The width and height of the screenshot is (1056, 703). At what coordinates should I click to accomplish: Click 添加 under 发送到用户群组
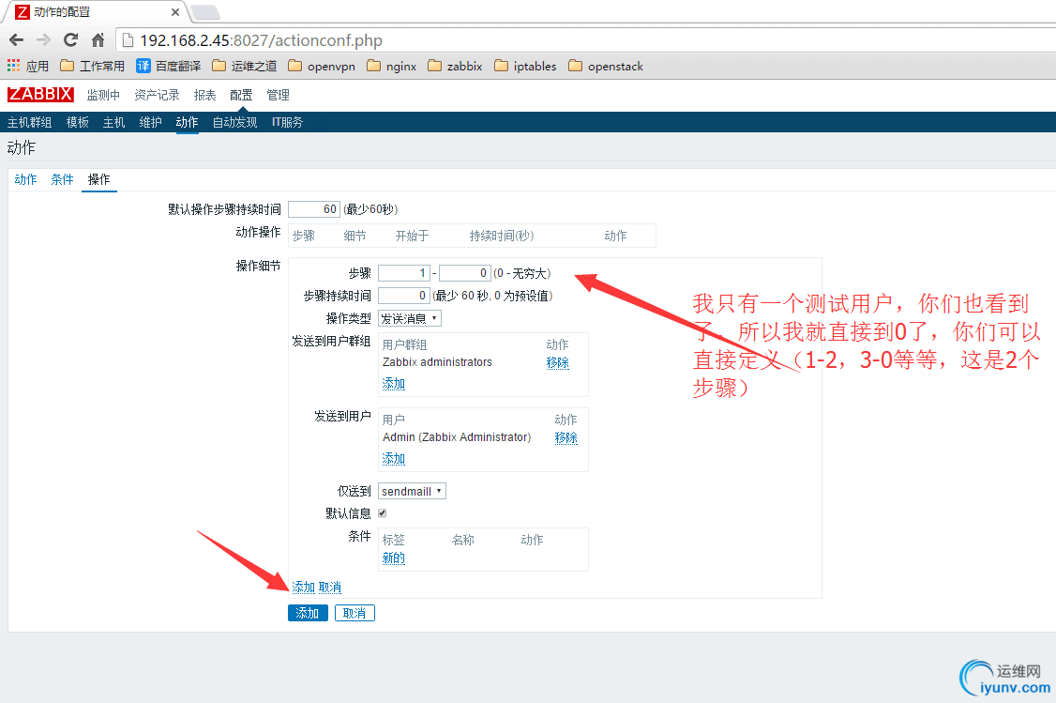tap(393, 384)
